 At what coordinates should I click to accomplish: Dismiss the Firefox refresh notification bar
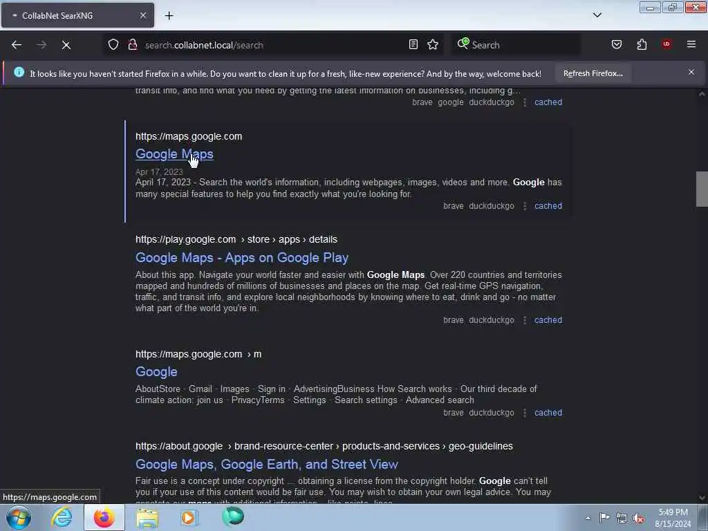[691, 72]
